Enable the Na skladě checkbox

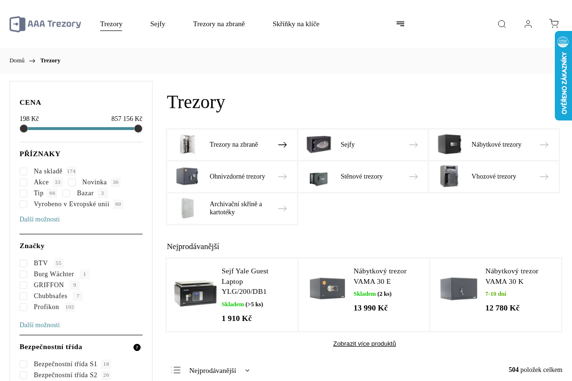tap(23, 171)
